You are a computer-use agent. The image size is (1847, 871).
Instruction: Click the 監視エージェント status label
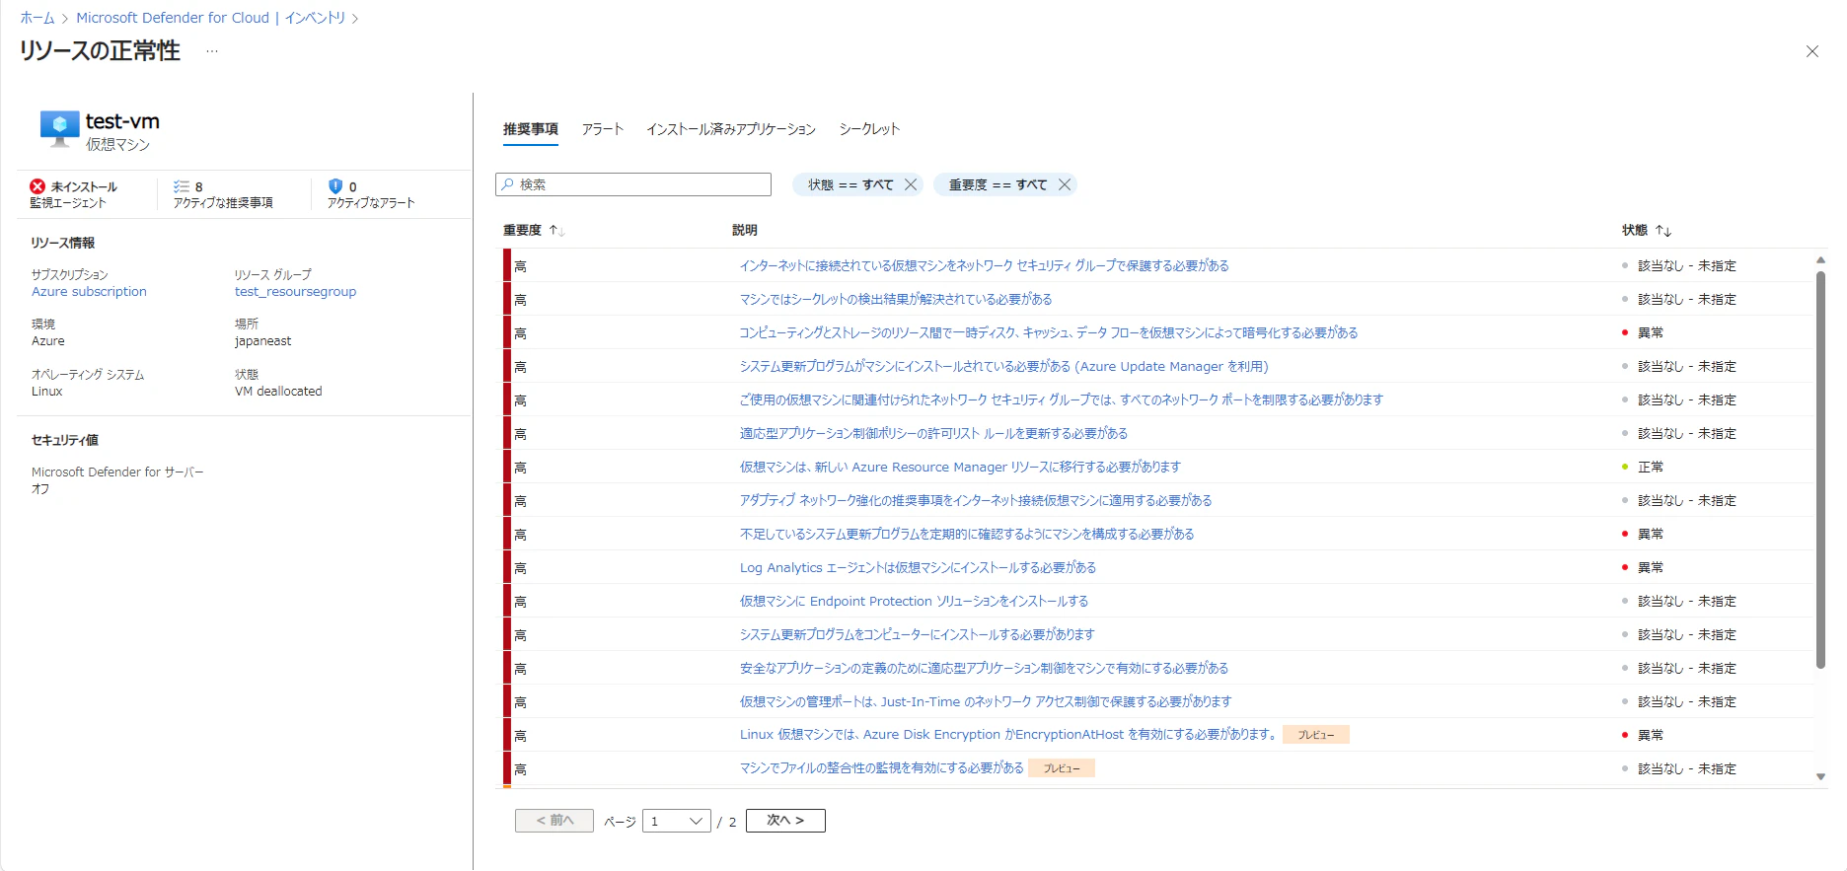click(68, 203)
